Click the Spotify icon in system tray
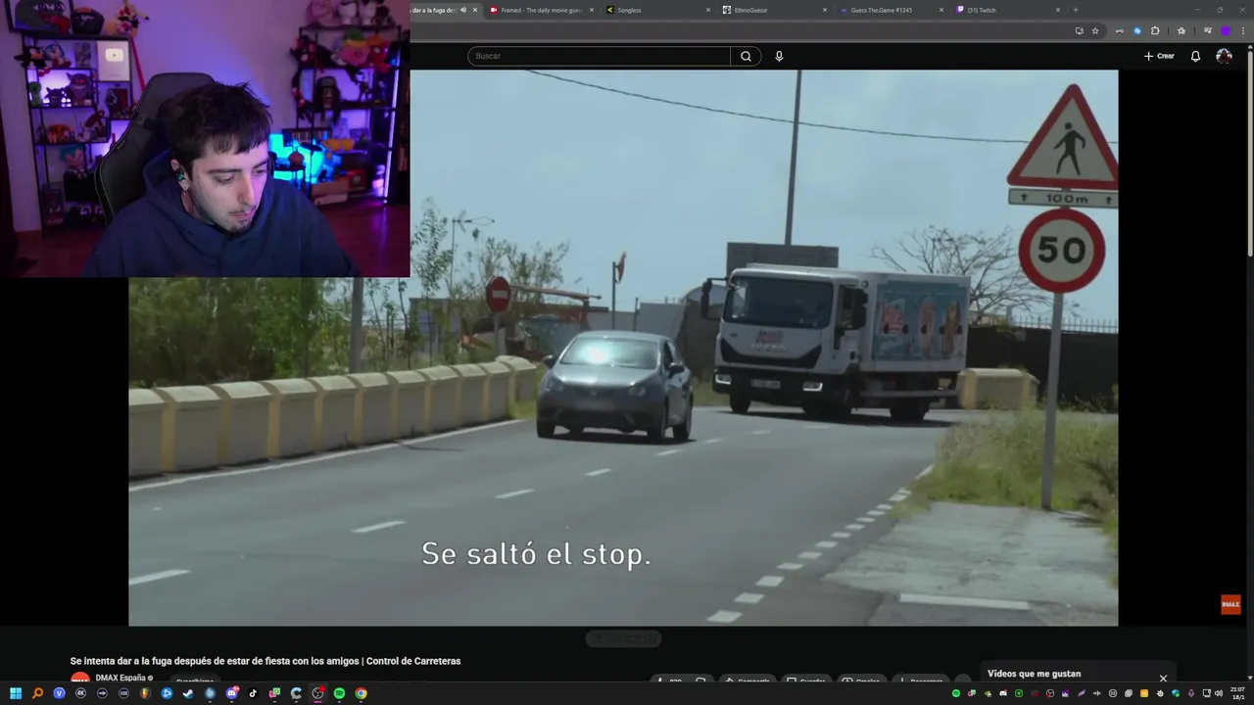This screenshot has height=705, width=1254. click(956, 693)
